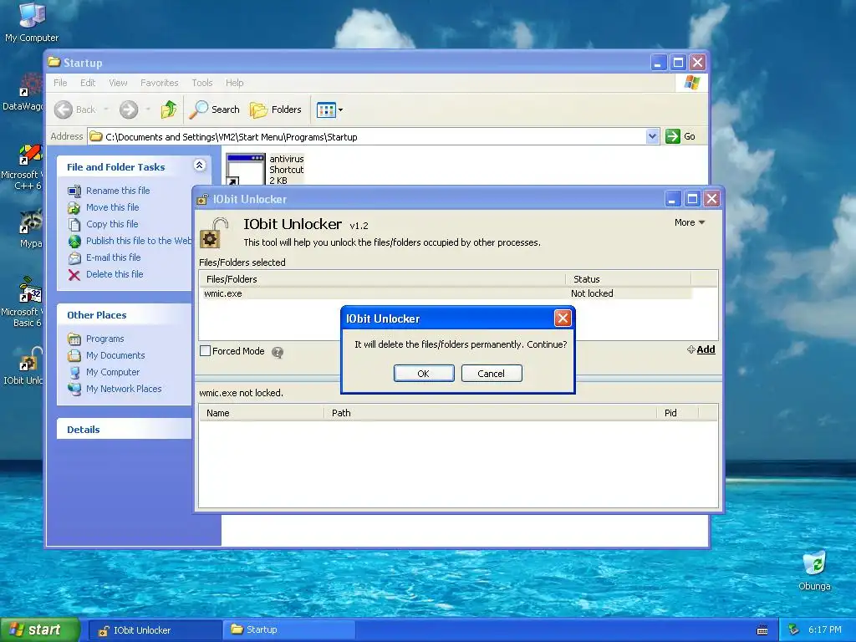The width and height of the screenshot is (856, 642).
Task: Click the Windows flag logo in Startup window
Action: pos(691,83)
